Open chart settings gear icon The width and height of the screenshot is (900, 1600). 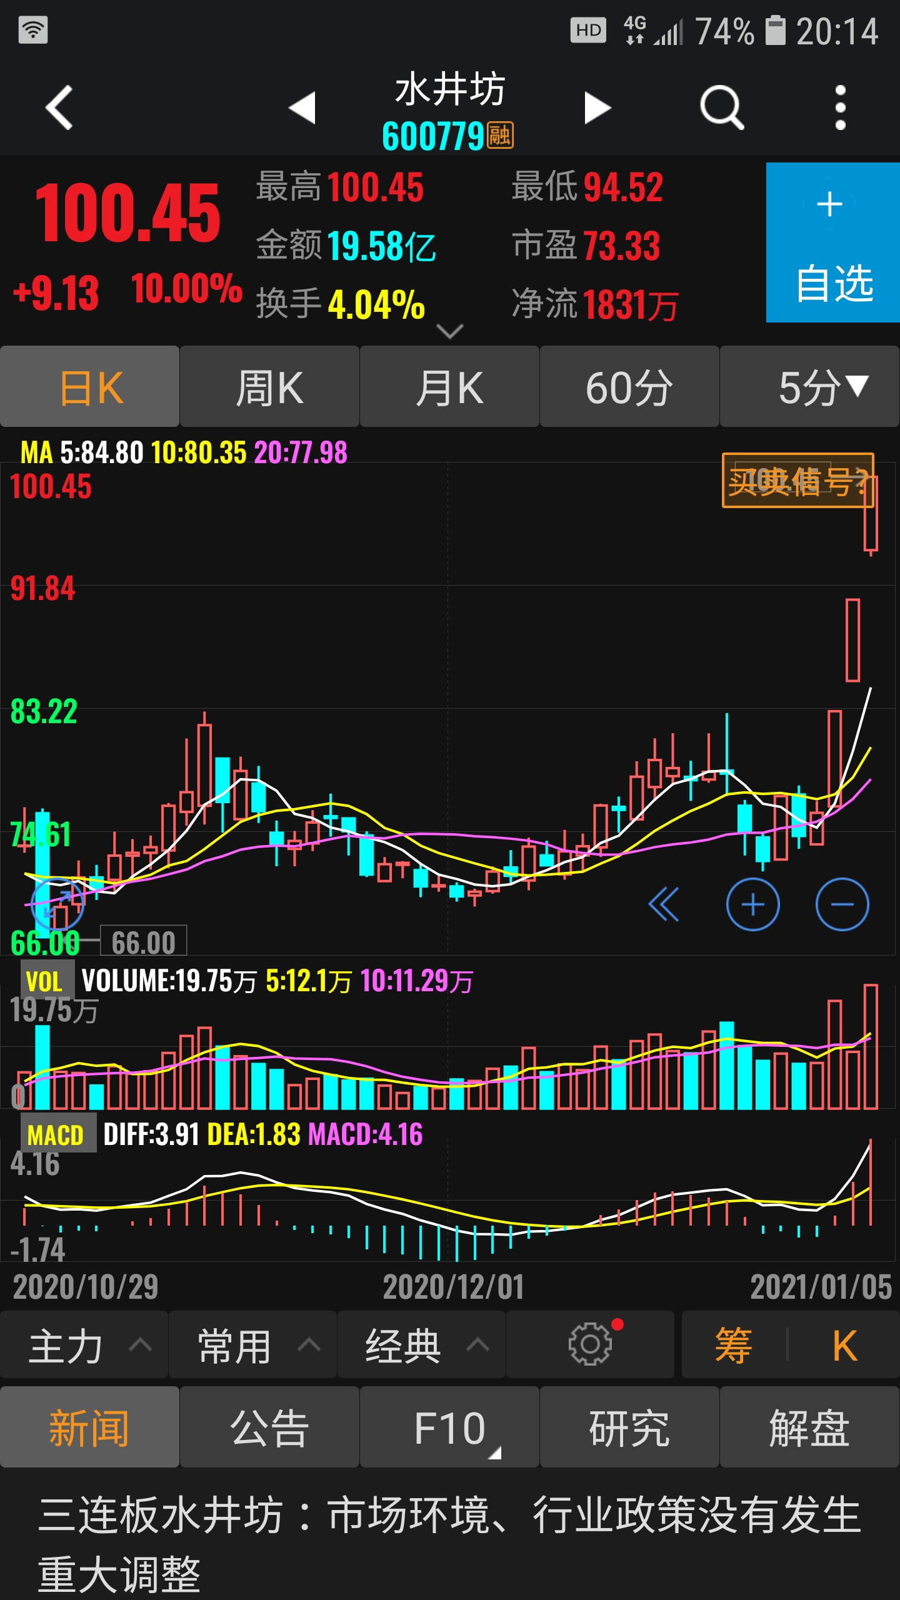tap(590, 1344)
